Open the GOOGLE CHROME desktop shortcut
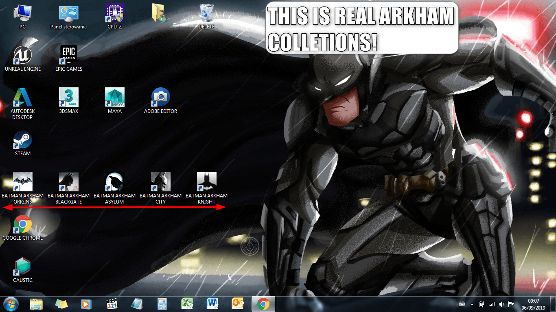The width and height of the screenshot is (556, 312). click(23, 228)
